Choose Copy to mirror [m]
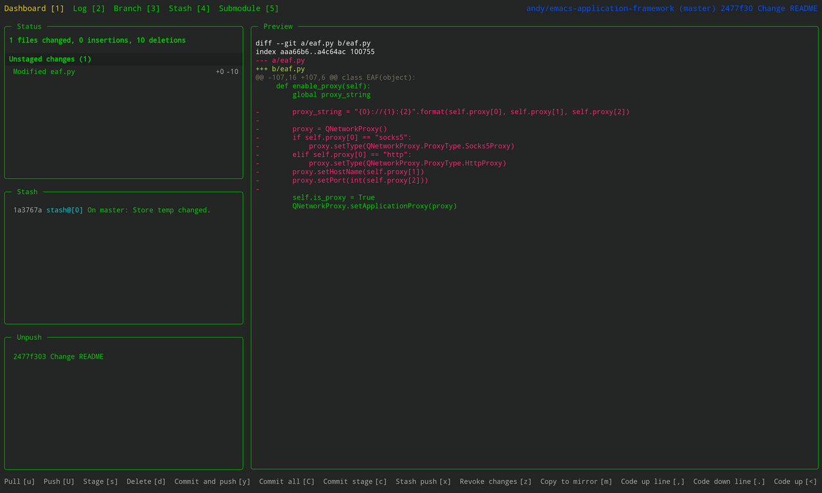This screenshot has height=493, width=822. [576, 481]
